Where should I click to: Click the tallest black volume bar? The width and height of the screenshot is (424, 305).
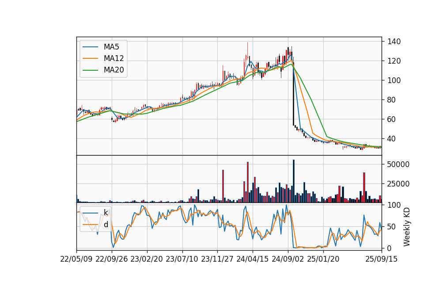[x=294, y=181]
